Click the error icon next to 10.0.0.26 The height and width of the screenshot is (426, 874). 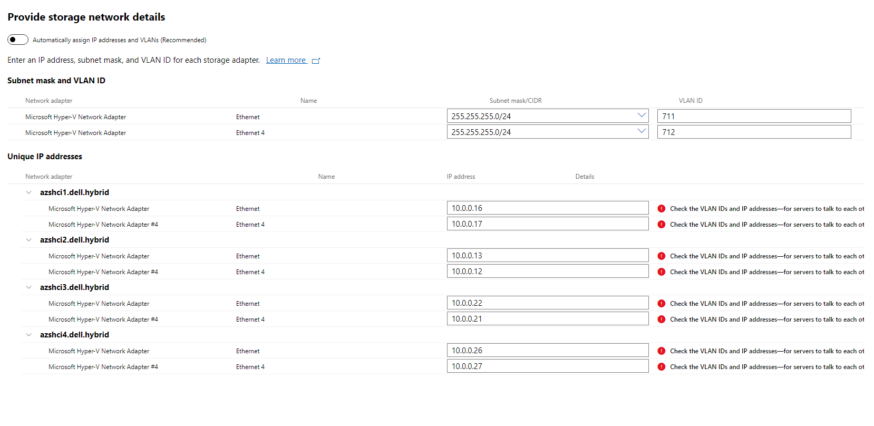click(x=661, y=351)
